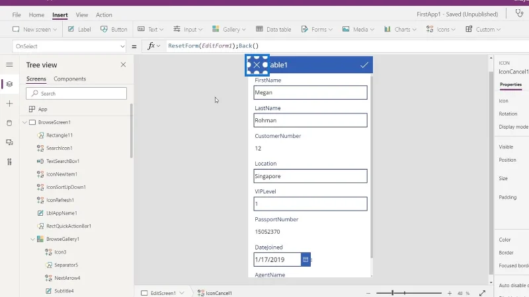Click the tree view Search box

coord(76,94)
